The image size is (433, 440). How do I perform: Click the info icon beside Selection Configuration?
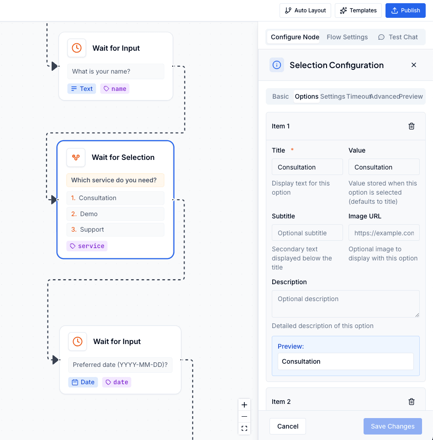[x=277, y=65]
